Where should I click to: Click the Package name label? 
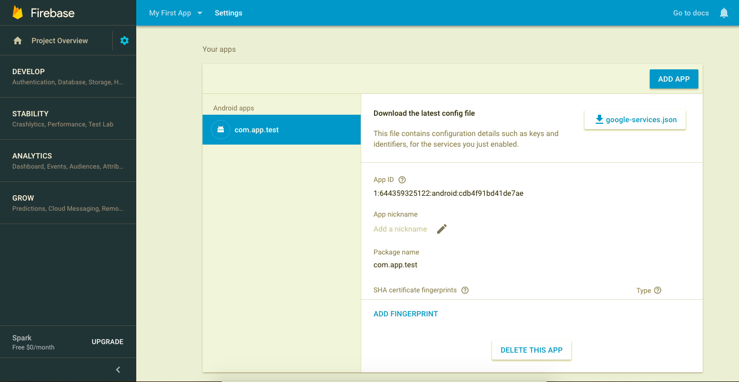coord(396,252)
